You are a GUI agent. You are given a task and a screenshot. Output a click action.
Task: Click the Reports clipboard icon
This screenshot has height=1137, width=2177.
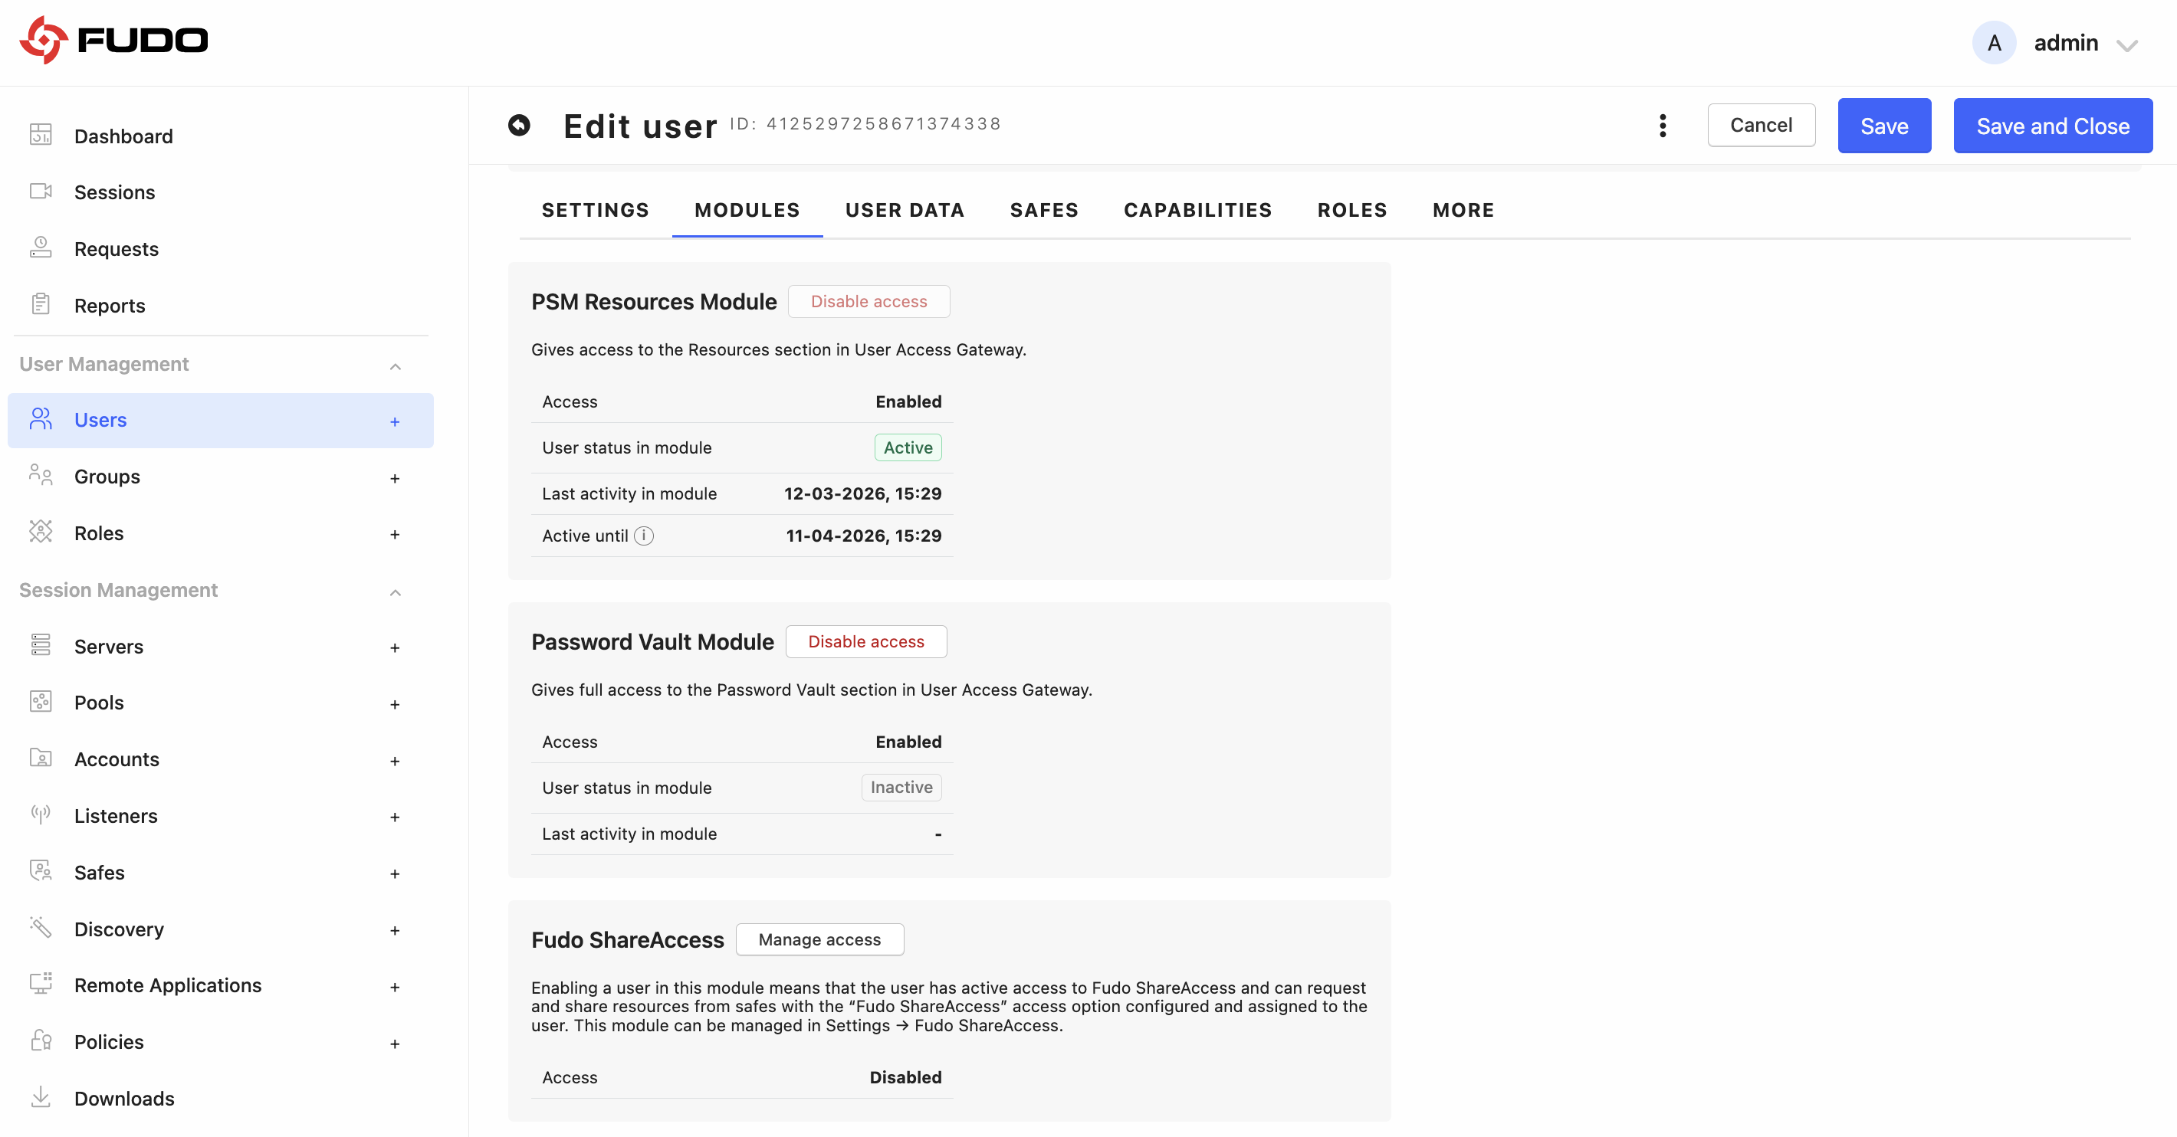[x=41, y=304]
